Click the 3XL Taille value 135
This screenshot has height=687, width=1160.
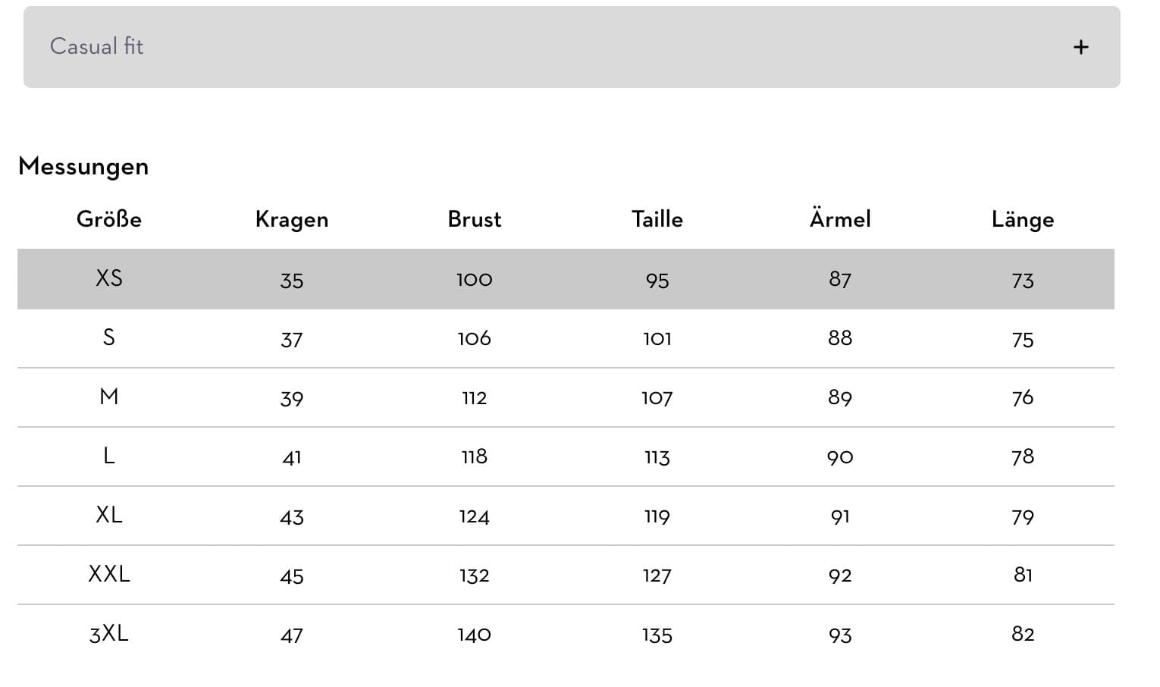pyautogui.click(x=657, y=635)
